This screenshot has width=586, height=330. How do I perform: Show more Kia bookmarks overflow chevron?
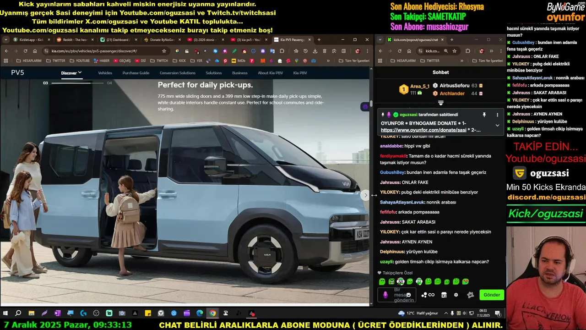[328, 60]
